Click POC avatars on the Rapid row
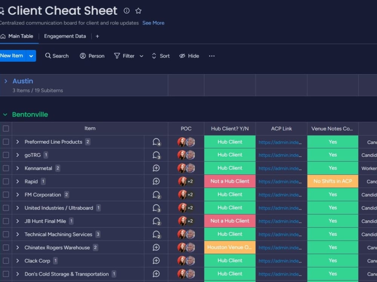The height and width of the screenshot is (282, 377). tap(186, 181)
